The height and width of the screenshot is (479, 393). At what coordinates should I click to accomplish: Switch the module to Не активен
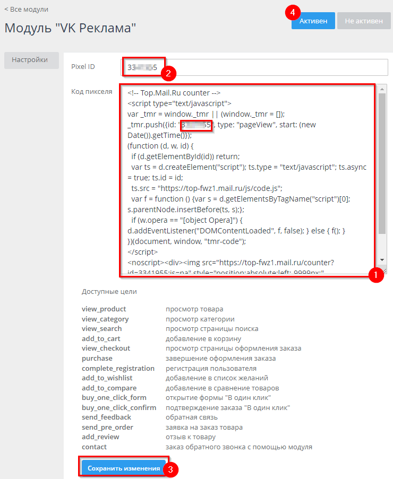tap(364, 21)
